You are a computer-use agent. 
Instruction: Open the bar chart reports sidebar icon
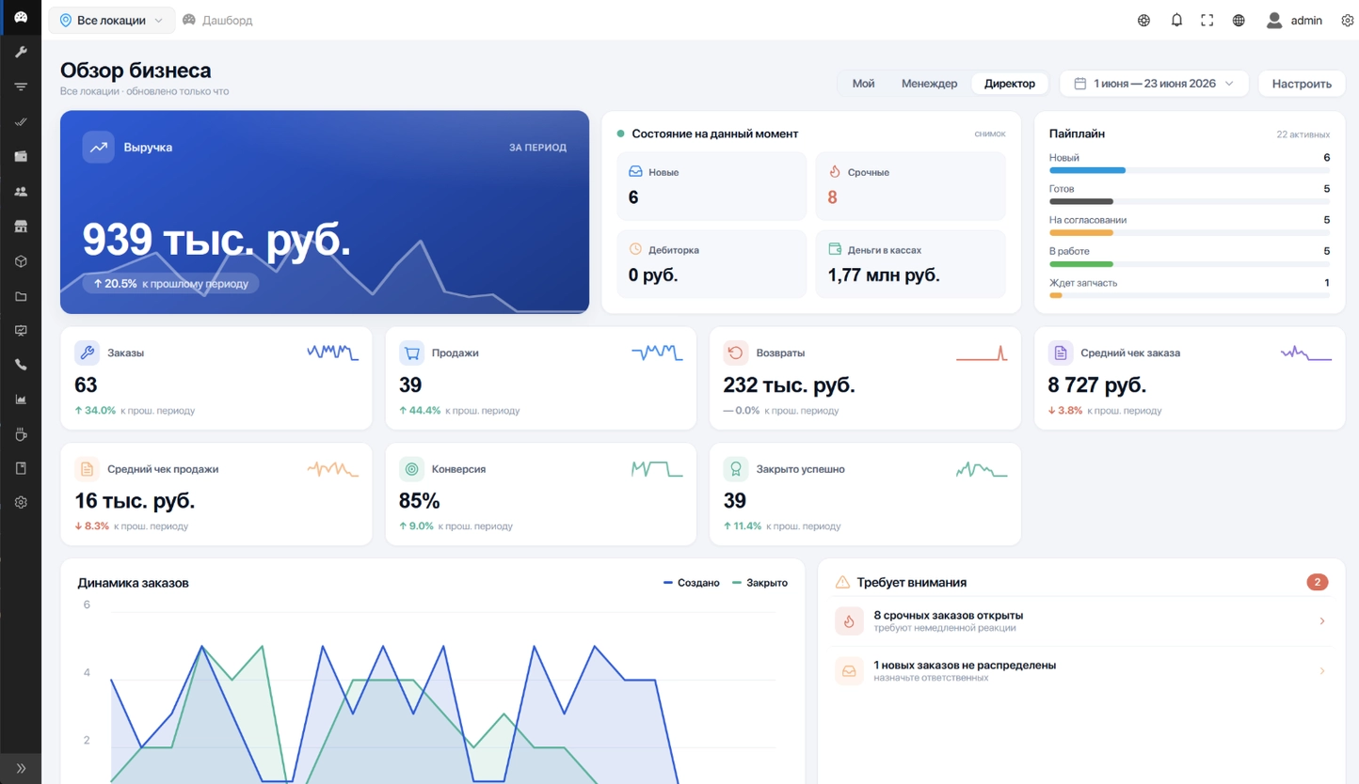point(21,400)
